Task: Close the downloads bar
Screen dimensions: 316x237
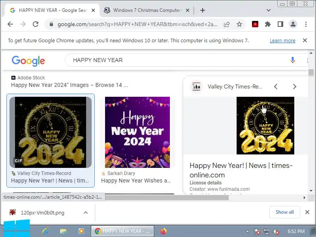Action: click(x=307, y=212)
